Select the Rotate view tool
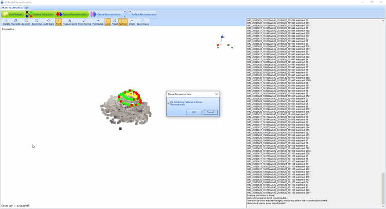The height and width of the screenshot is (209, 386). point(6,22)
